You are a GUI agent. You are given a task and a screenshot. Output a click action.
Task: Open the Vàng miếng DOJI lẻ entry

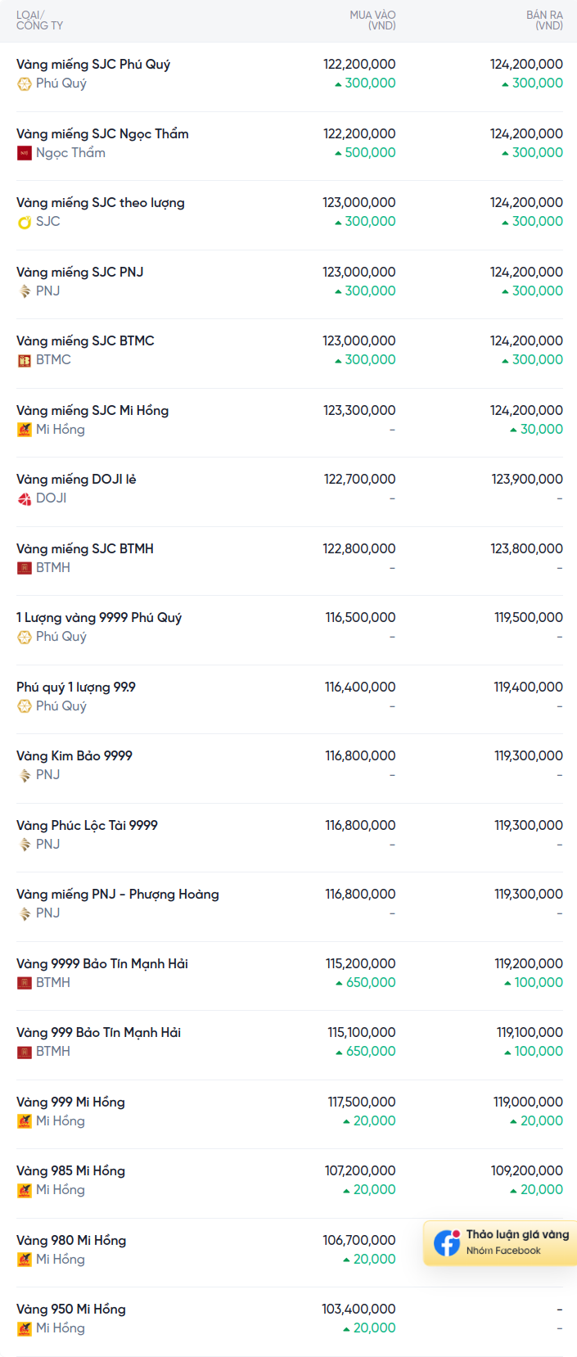[x=76, y=479]
